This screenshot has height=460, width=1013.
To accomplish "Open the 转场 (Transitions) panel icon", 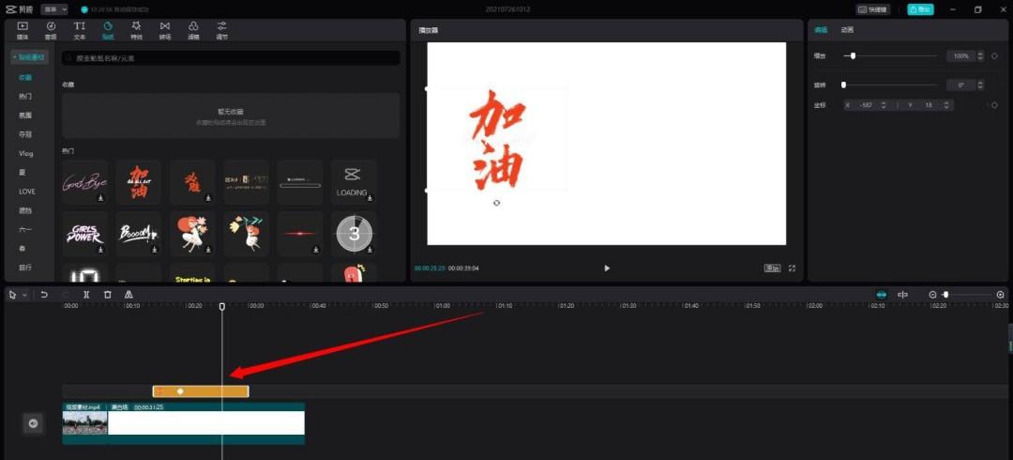I will click(165, 30).
